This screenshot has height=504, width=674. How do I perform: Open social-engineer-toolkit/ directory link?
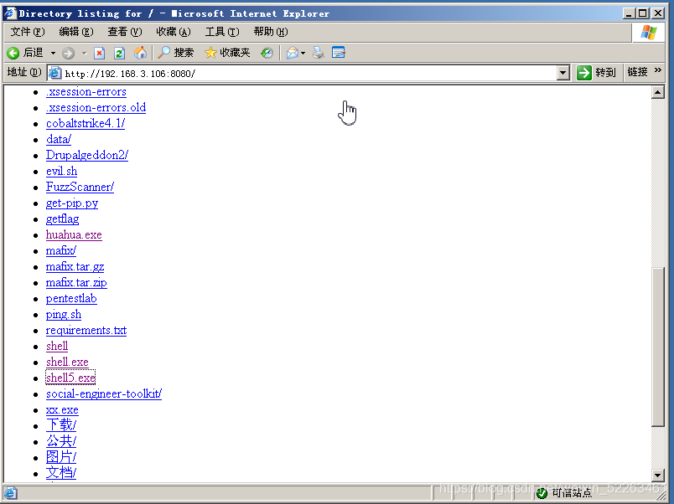pos(104,393)
